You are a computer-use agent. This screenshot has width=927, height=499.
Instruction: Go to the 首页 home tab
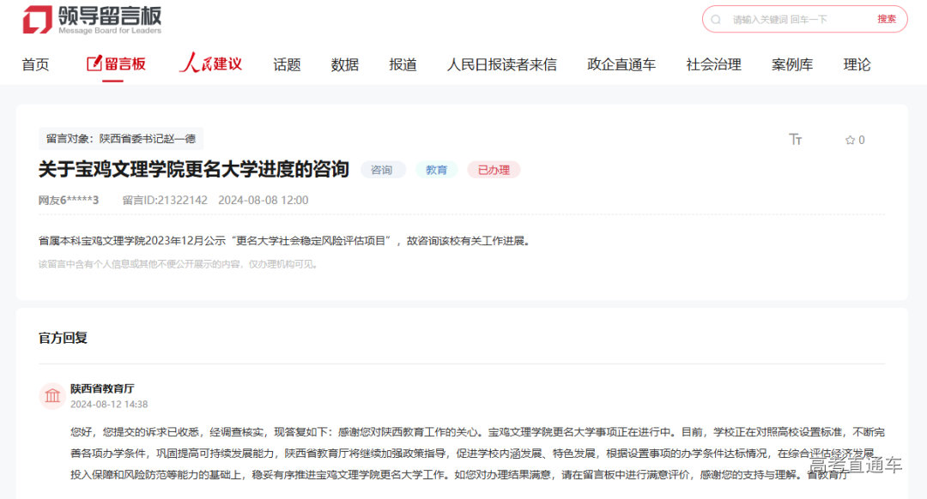click(35, 63)
